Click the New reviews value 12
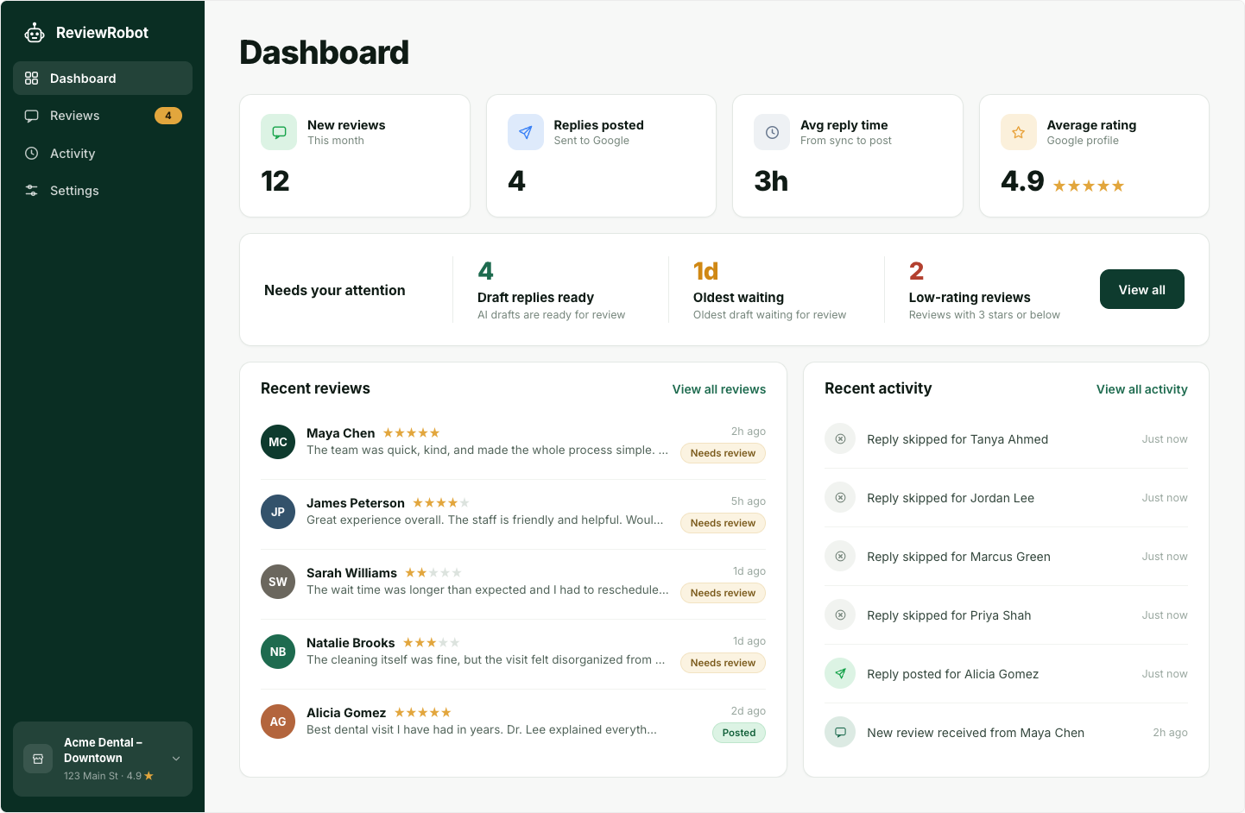Screen dimensions: 1245x813 point(275,181)
